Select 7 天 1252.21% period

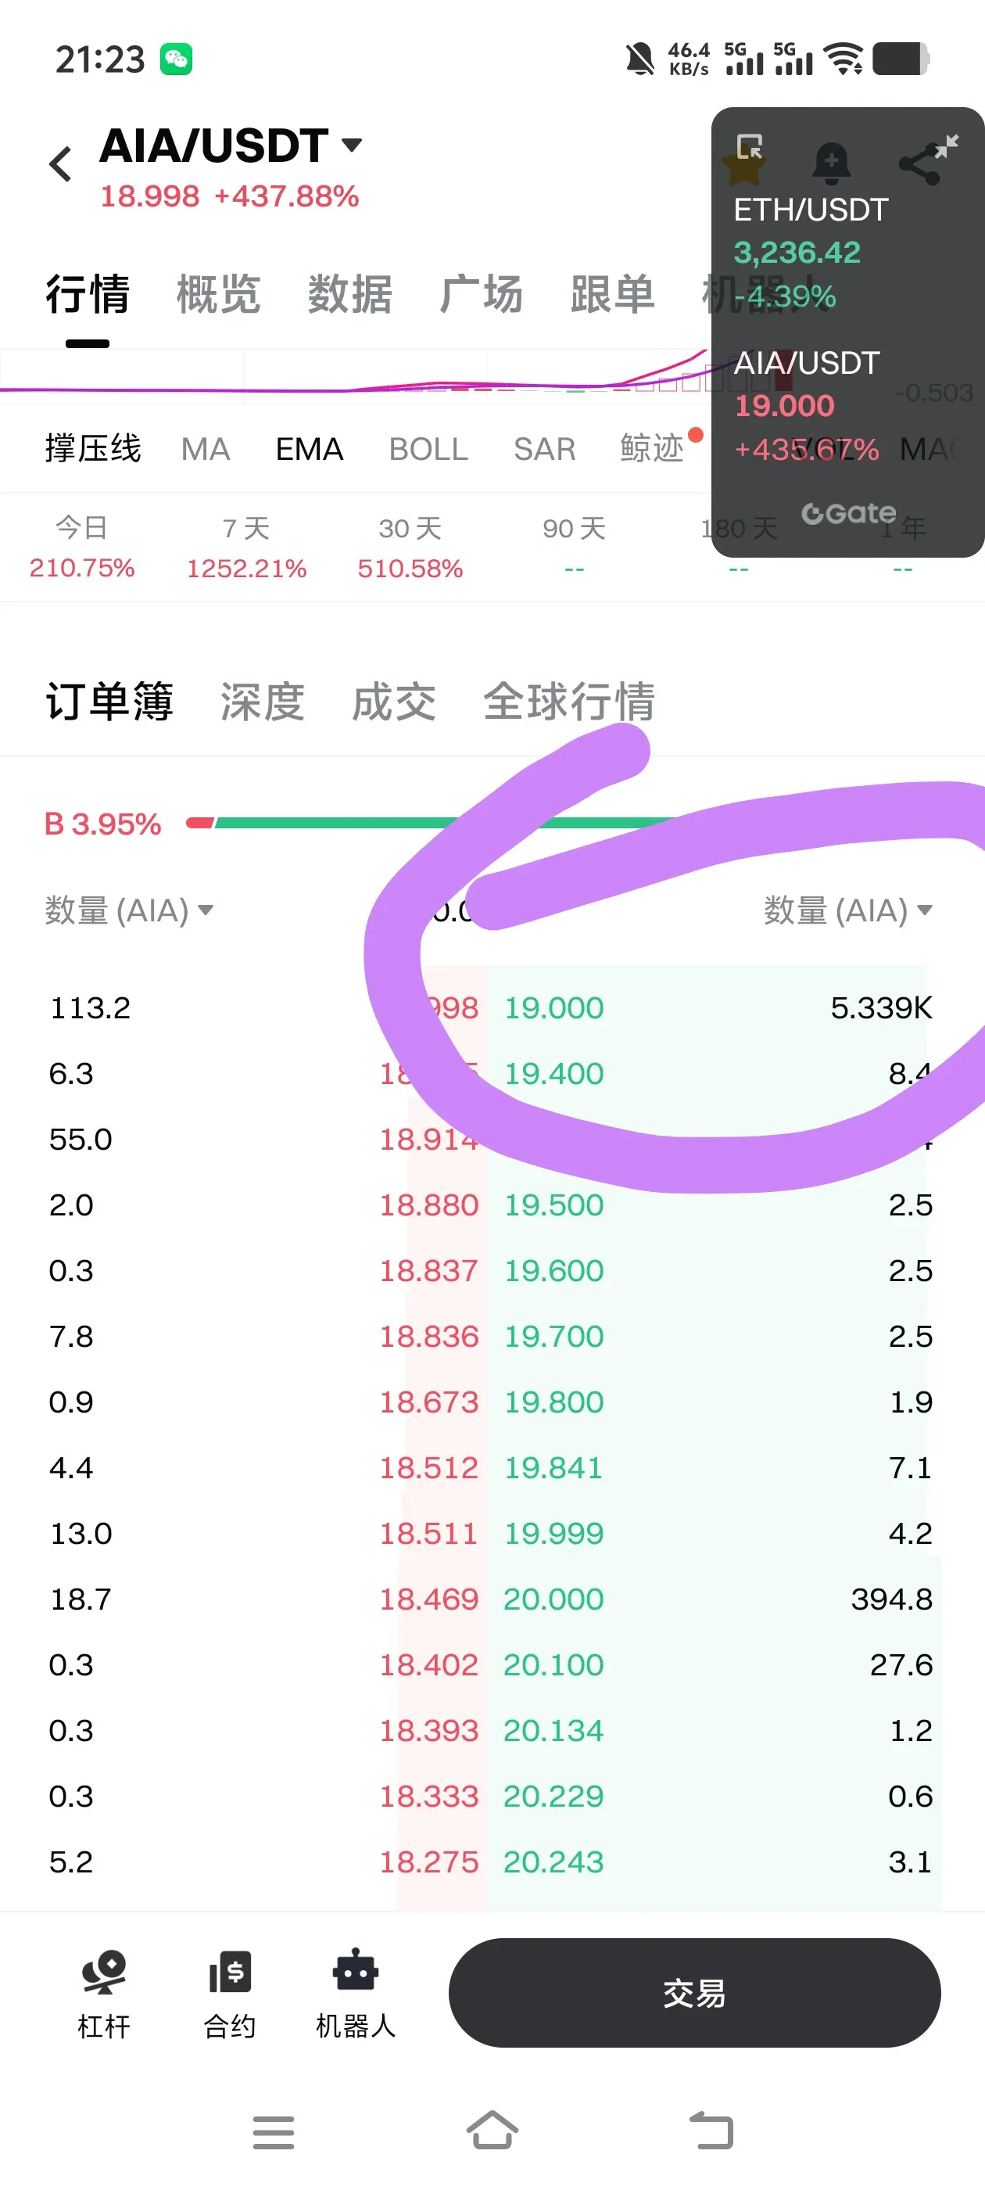246,547
